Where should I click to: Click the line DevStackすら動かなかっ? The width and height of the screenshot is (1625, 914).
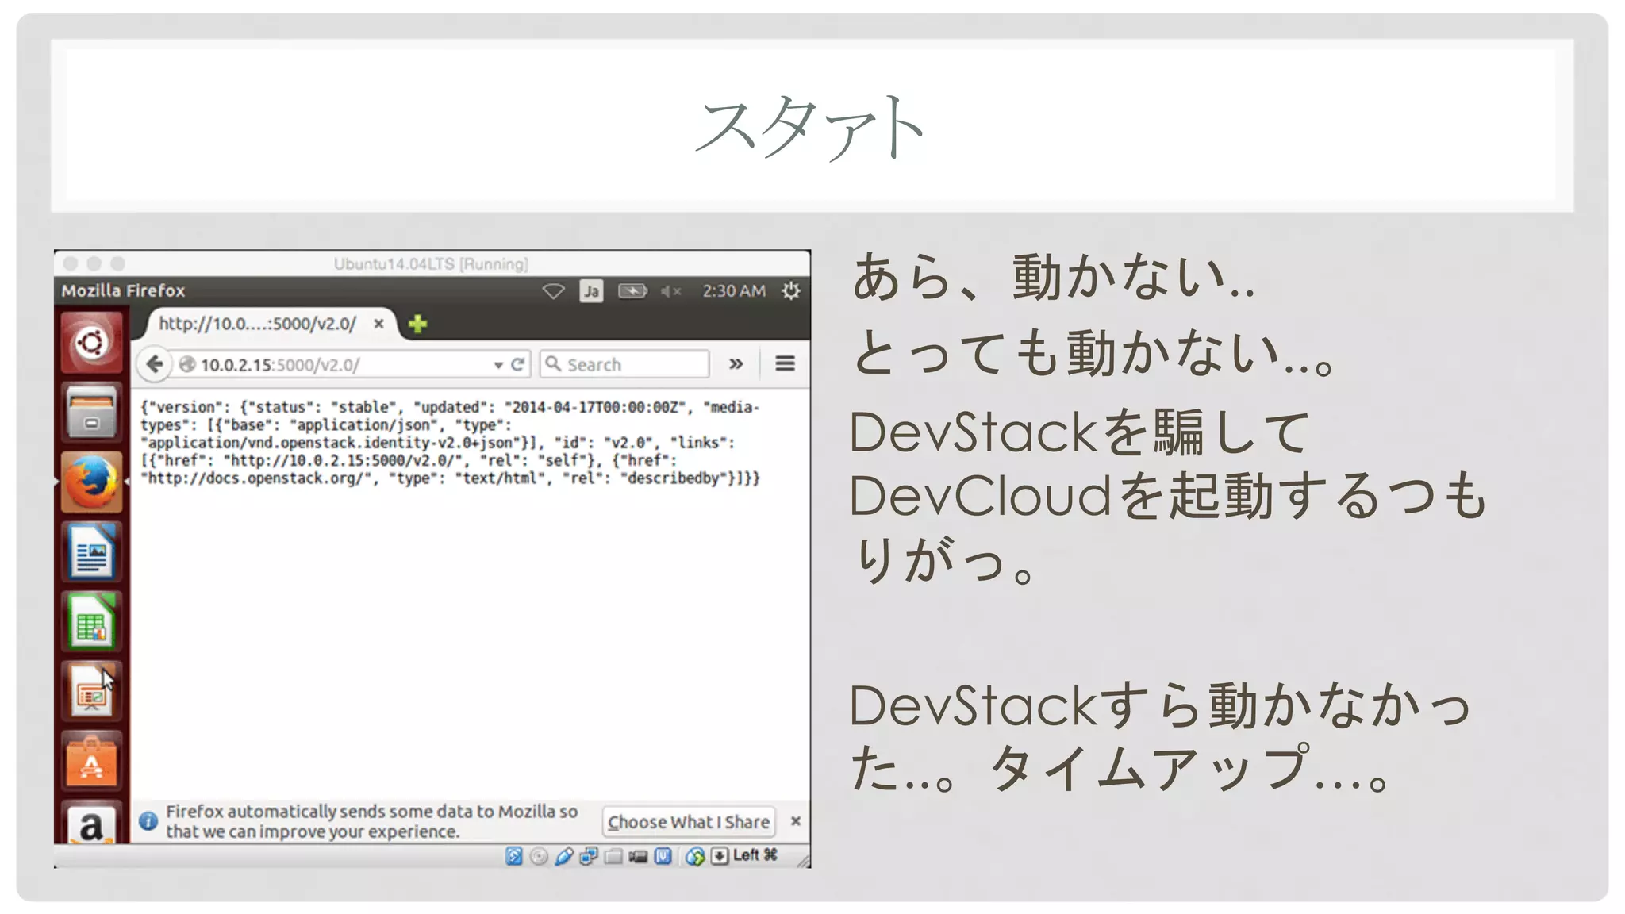click(1161, 705)
